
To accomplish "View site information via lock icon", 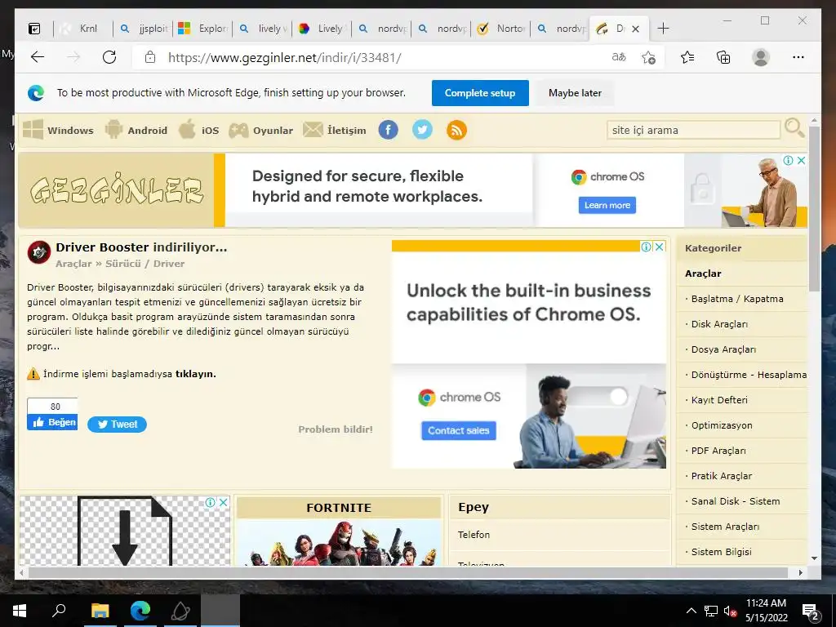I will click(x=150, y=57).
